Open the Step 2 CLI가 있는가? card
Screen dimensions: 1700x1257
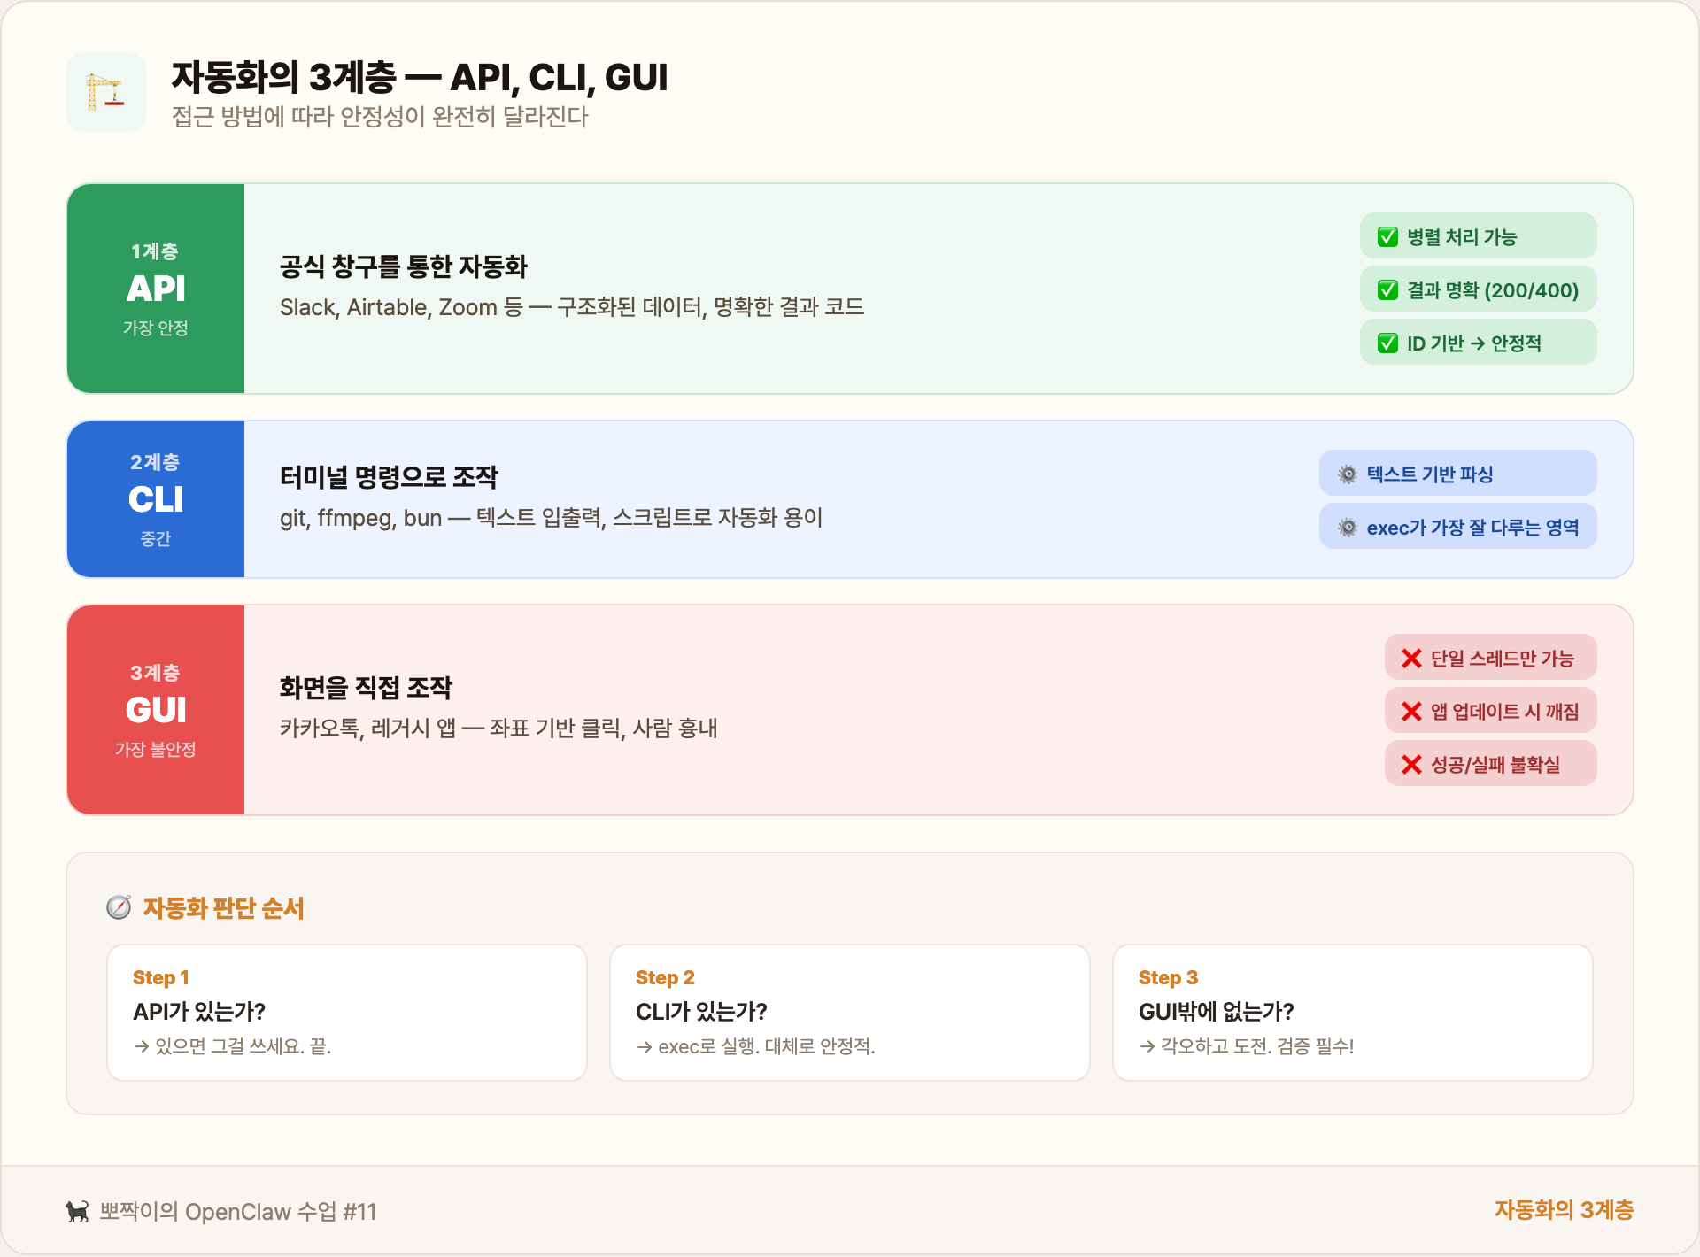click(x=849, y=1012)
